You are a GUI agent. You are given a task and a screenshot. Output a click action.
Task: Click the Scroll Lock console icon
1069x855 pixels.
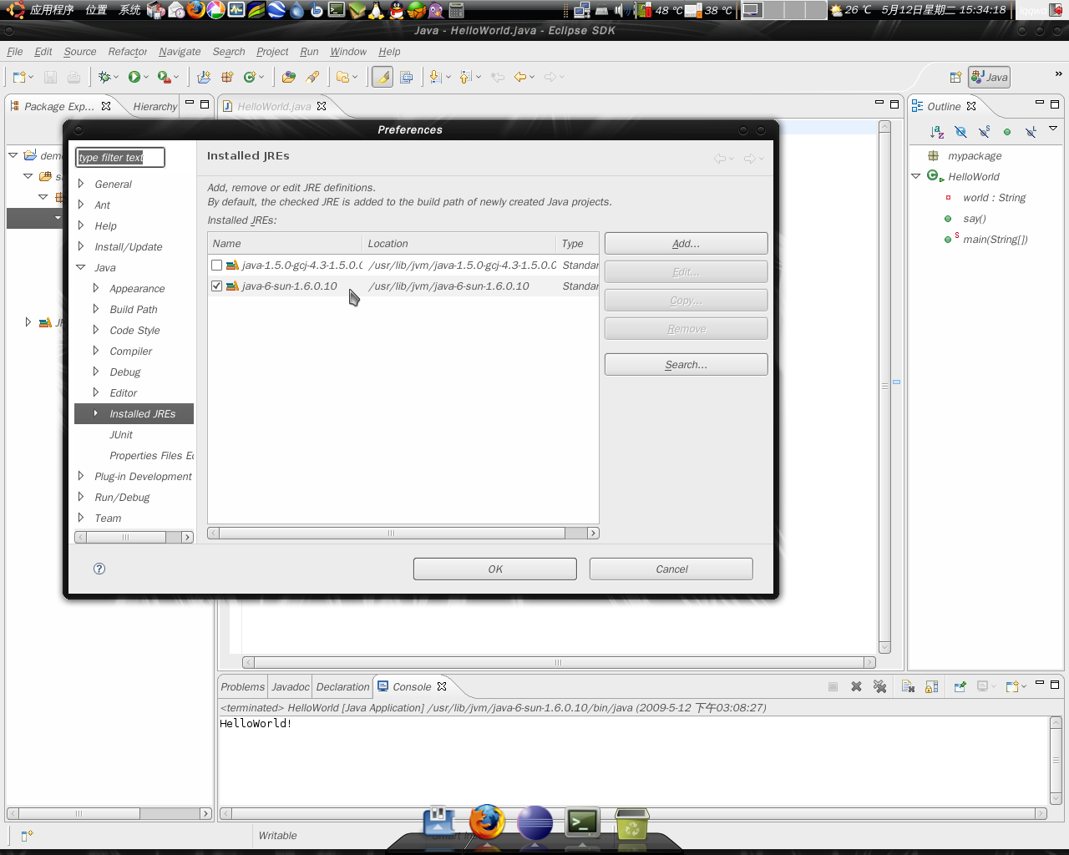[931, 686]
